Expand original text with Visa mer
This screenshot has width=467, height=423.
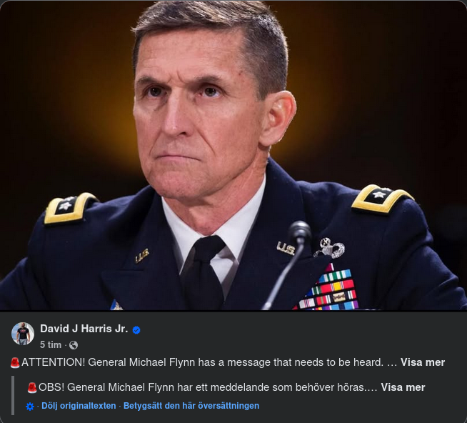click(422, 362)
